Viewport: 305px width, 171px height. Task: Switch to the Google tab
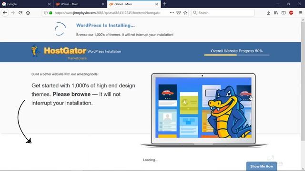(x=27, y=4)
